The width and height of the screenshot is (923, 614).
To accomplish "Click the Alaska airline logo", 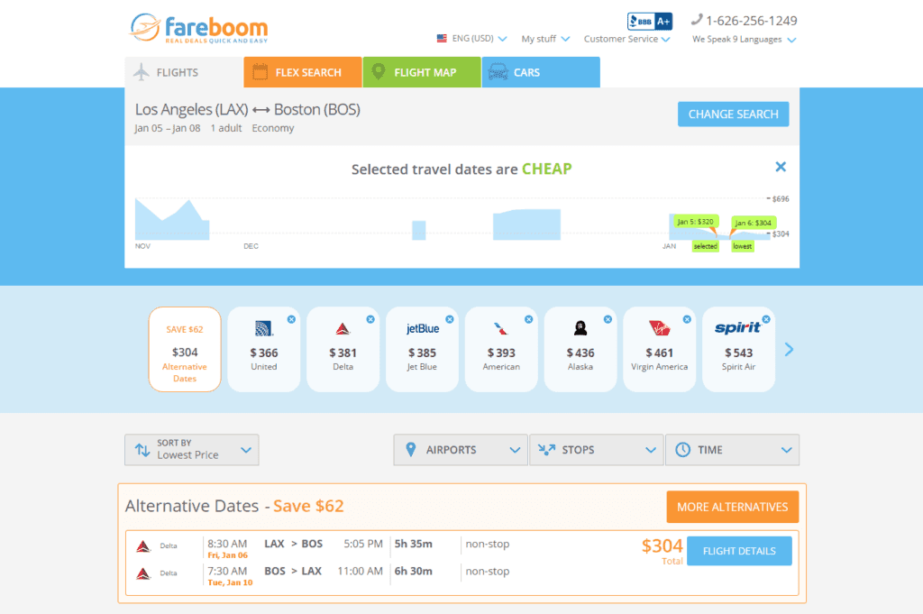I will tap(580, 328).
